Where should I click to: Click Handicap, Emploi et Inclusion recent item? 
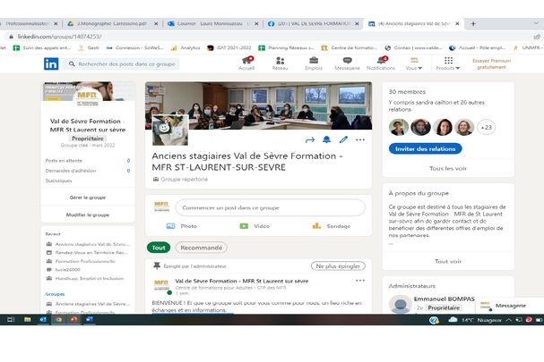(85, 278)
